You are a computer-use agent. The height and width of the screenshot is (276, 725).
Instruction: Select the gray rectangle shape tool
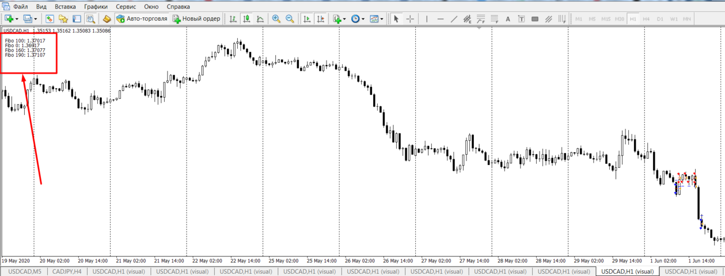tap(535, 19)
